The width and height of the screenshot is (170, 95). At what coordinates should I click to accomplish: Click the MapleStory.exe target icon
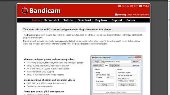coord(103,61)
